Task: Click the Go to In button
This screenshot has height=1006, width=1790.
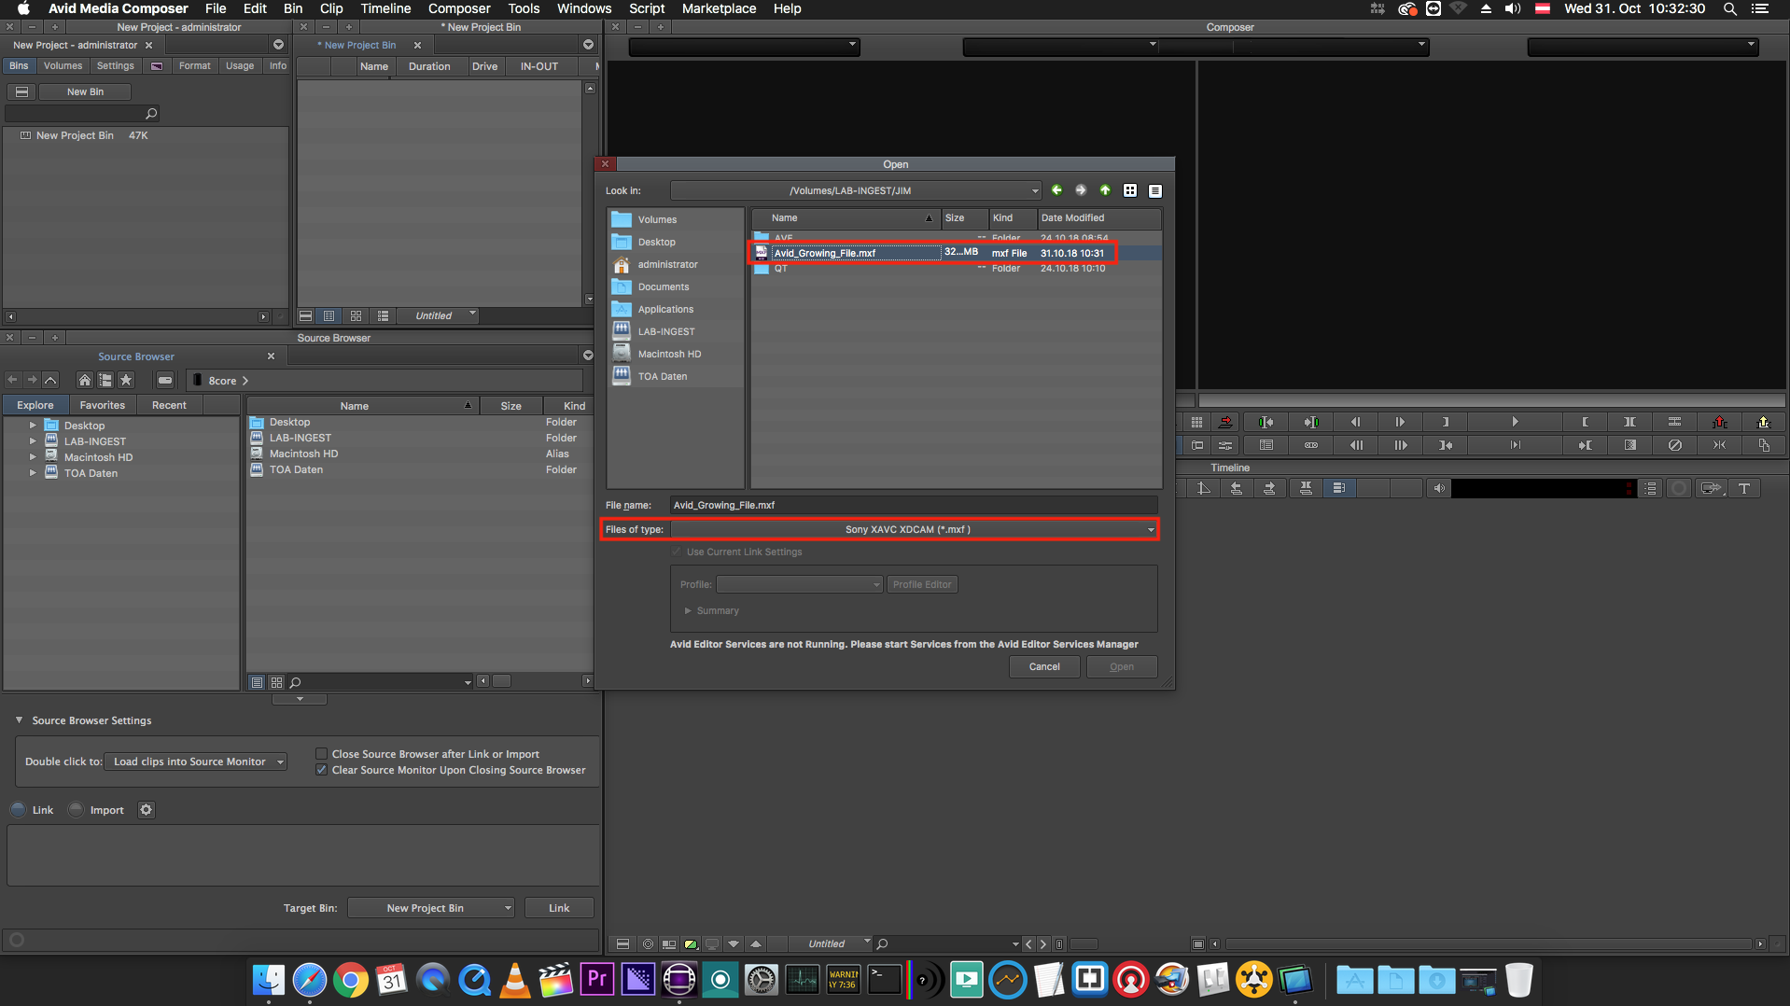Action: pyautogui.click(x=1446, y=445)
